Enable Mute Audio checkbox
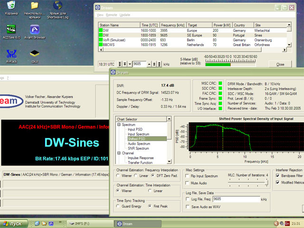304x228 pixels. coord(187,183)
